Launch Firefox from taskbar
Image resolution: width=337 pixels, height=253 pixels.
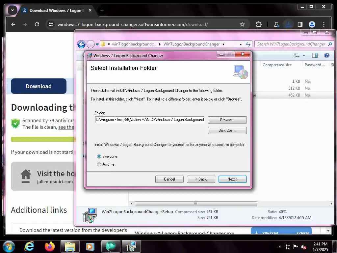(x=50, y=246)
